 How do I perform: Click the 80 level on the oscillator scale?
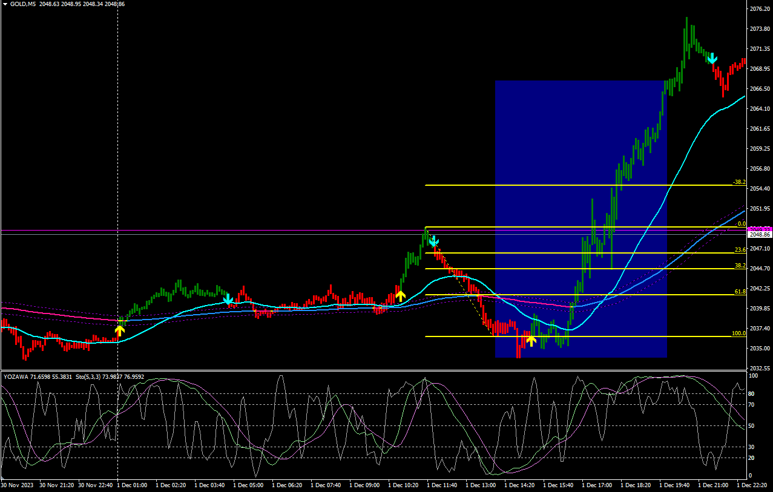753,394
